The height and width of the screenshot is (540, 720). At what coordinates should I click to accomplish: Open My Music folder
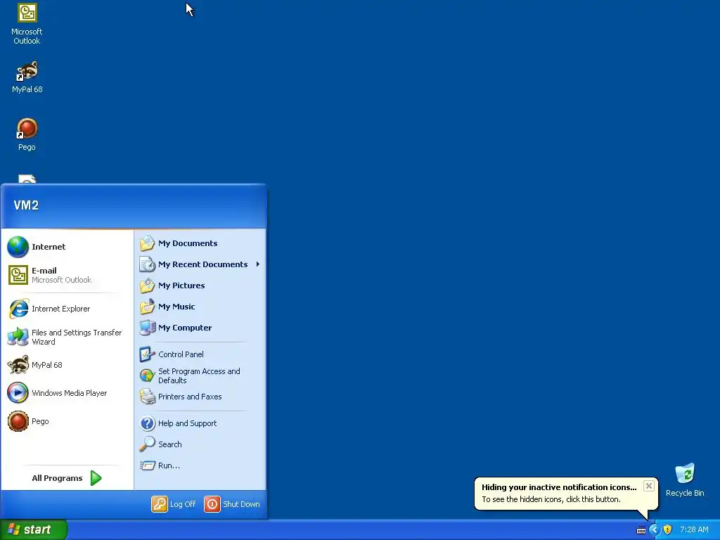pyautogui.click(x=200, y=307)
